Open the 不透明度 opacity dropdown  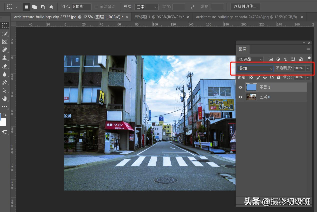308,68
